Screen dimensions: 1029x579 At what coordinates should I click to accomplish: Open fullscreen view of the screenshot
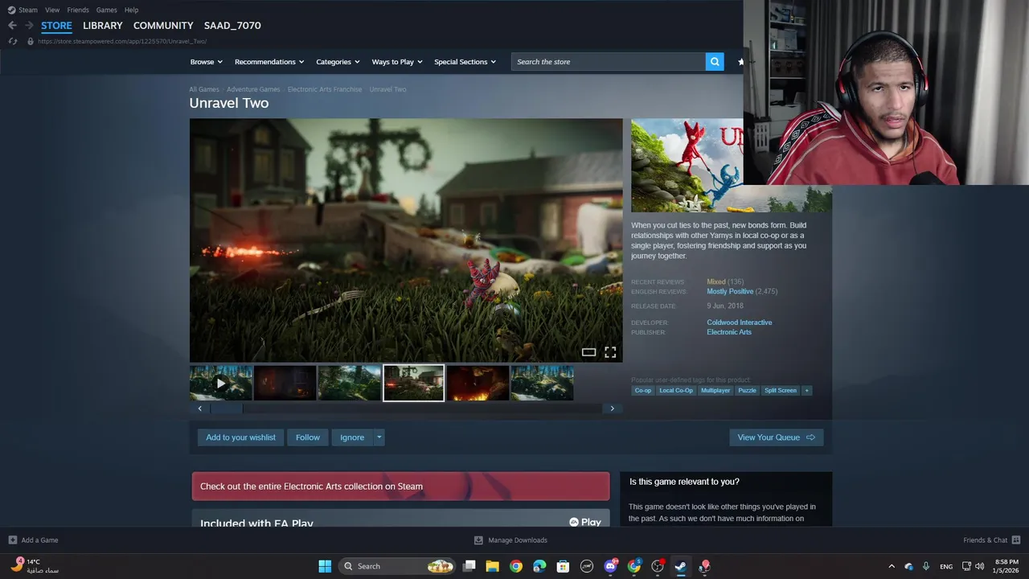(610, 352)
